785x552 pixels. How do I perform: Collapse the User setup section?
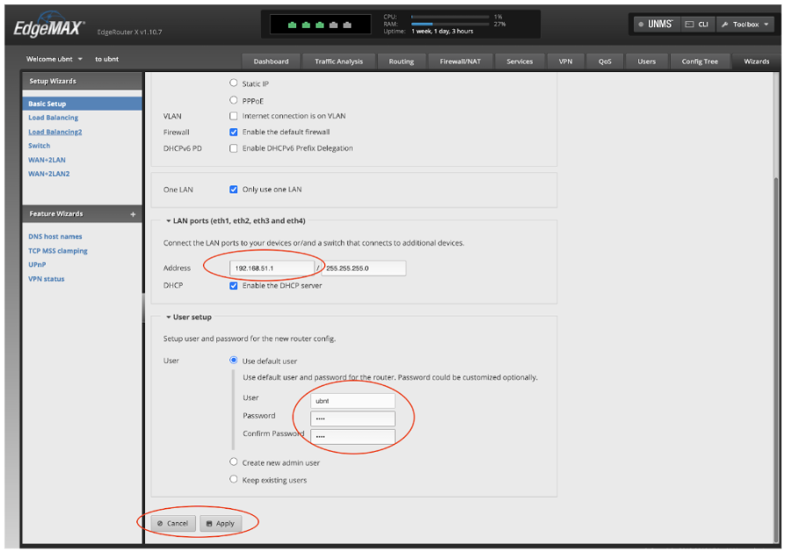coord(167,318)
